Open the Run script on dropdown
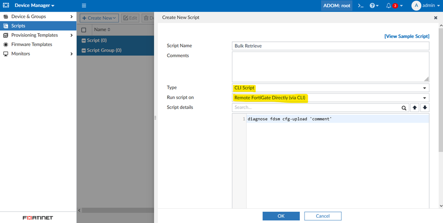 330,98
